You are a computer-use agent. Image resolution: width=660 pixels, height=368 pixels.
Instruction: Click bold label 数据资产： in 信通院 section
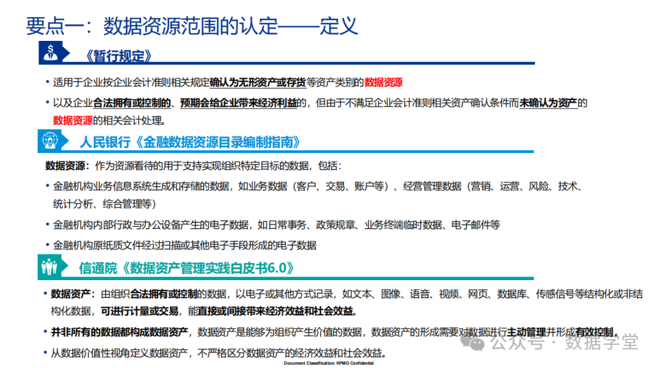(73, 294)
